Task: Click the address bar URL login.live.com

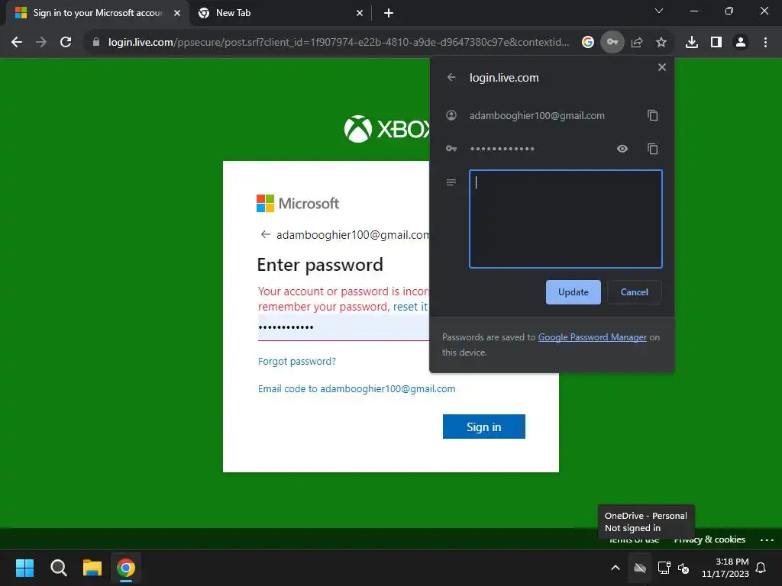Action: (338, 43)
